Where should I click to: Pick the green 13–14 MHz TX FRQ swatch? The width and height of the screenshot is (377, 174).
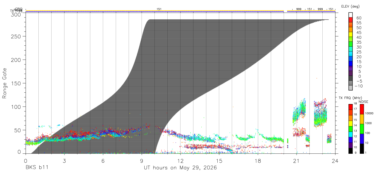coord(351,129)
